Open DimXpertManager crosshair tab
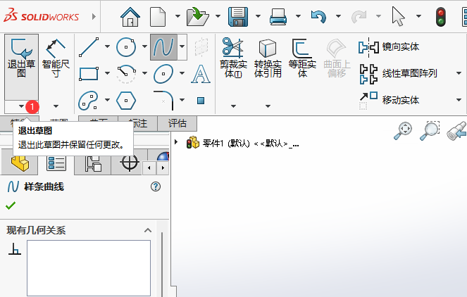Screen dimensions: 467x297 point(130,163)
